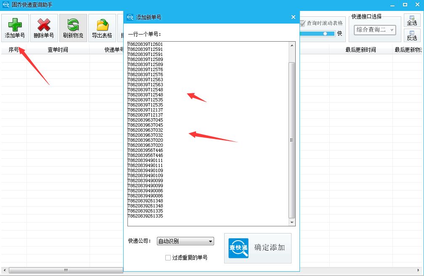Click the last line 78620839261335

tap(145, 216)
